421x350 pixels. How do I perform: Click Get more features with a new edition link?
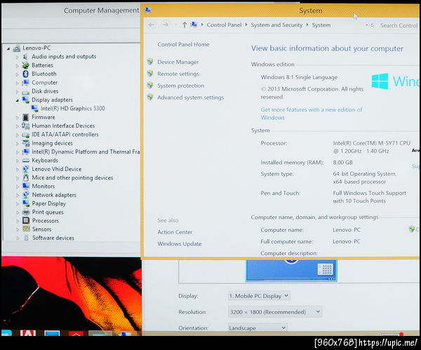(x=312, y=114)
